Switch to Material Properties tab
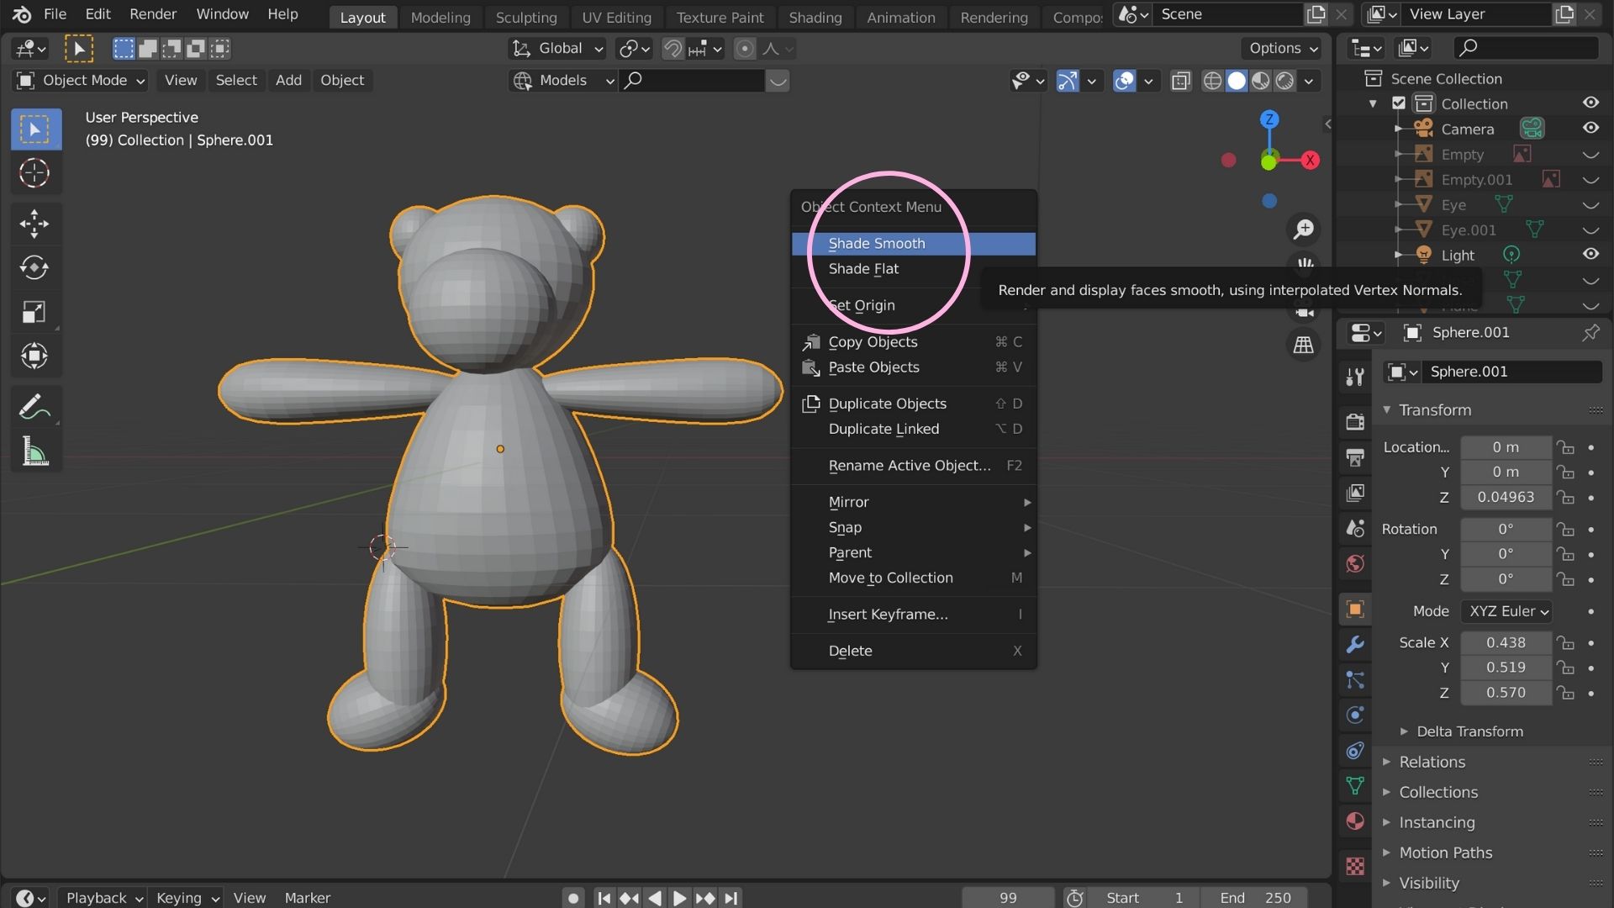 1355,821
